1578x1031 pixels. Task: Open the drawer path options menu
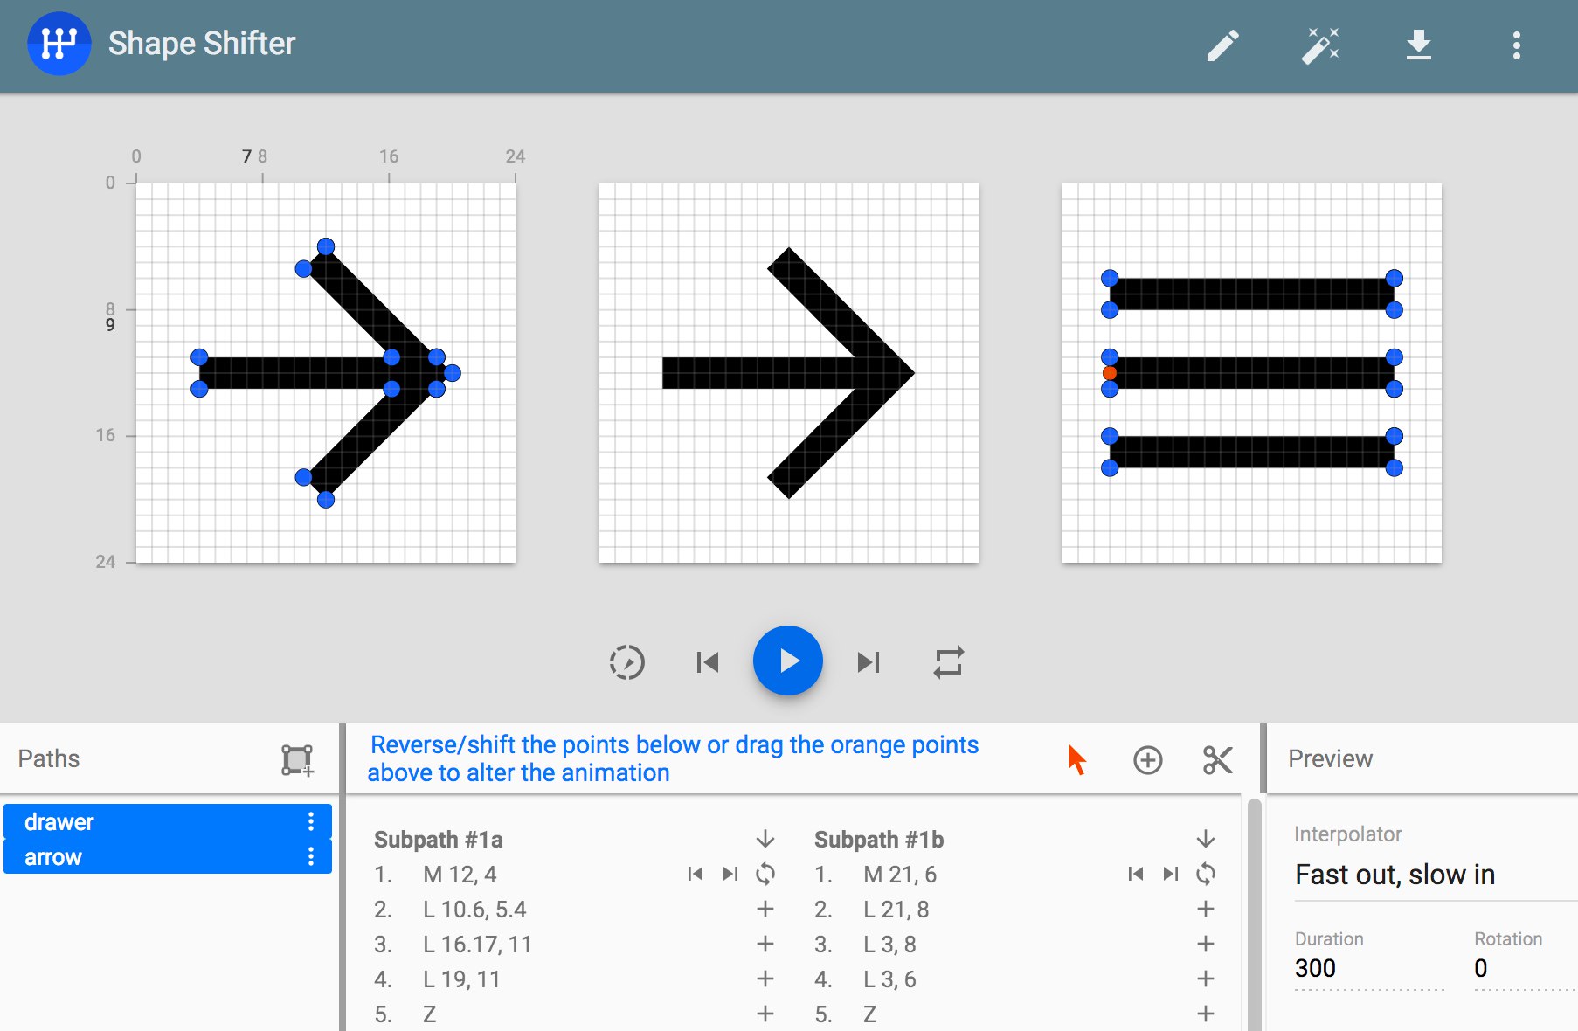coord(311,821)
